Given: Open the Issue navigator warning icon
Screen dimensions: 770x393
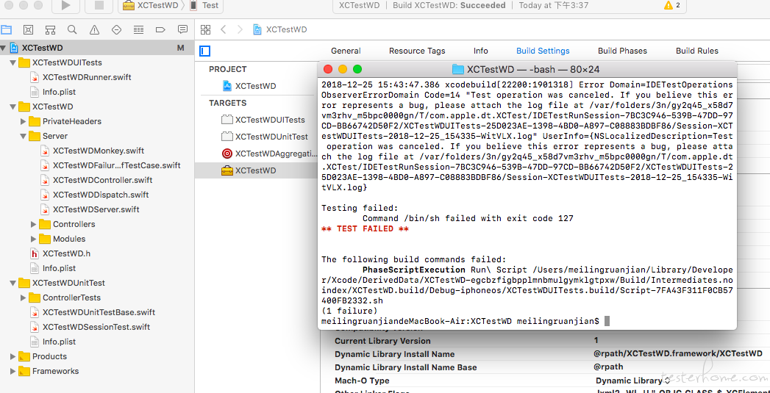Looking at the screenshot, I should [x=94, y=29].
